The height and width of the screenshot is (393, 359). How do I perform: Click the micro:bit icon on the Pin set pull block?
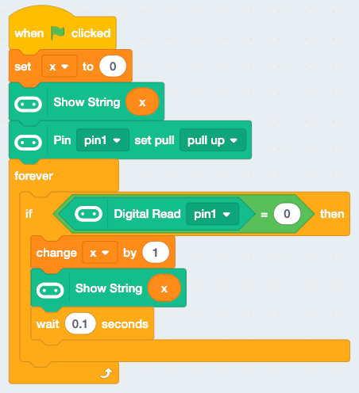[x=28, y=143]
